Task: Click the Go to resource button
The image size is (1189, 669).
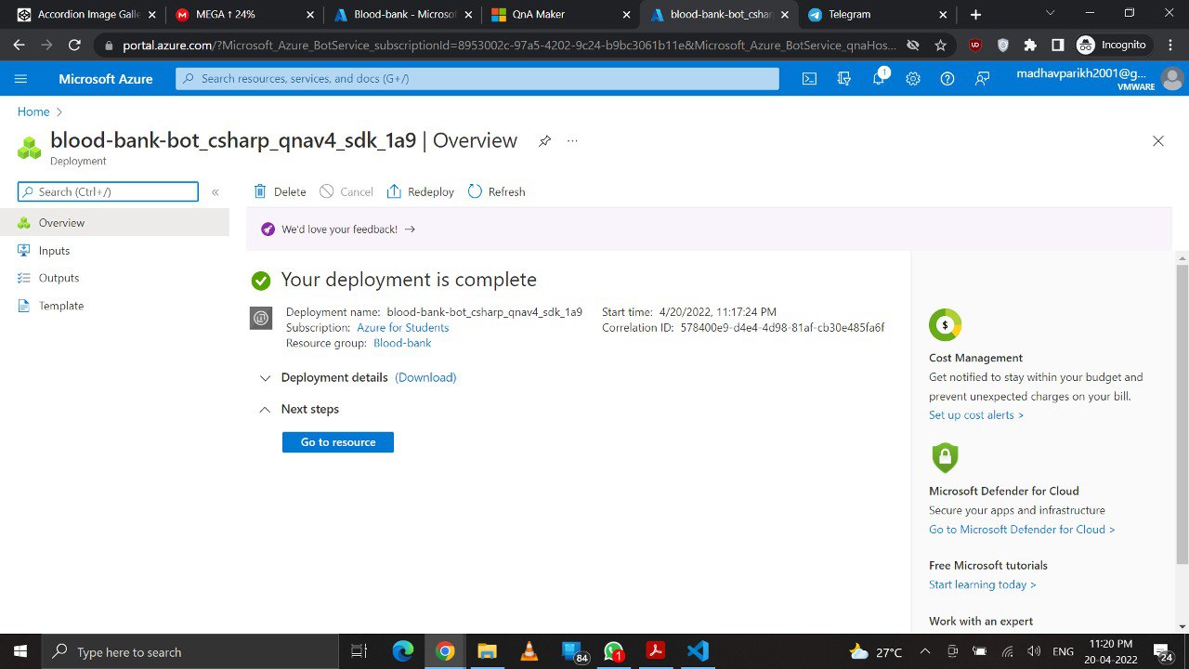Action: [338, 442]
